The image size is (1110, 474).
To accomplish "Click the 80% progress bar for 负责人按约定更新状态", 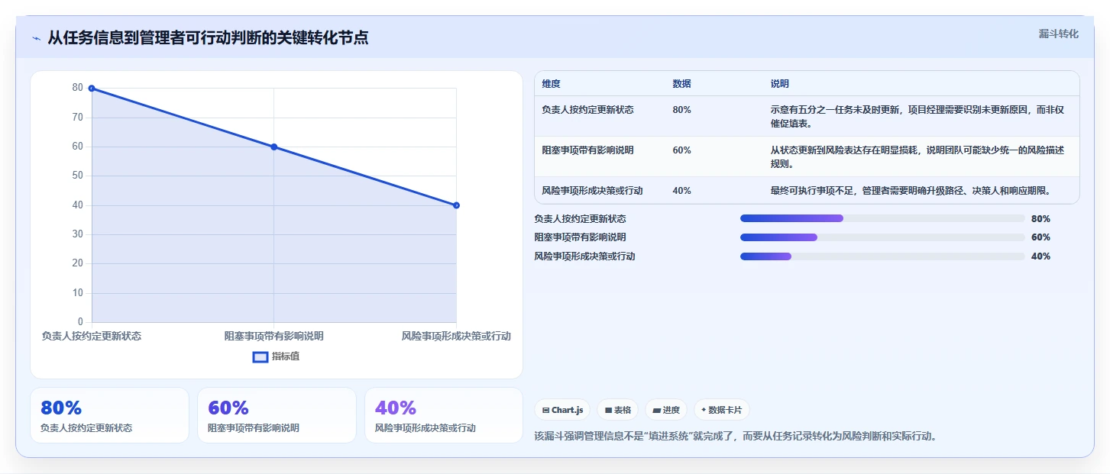I will tap(882, 218).
